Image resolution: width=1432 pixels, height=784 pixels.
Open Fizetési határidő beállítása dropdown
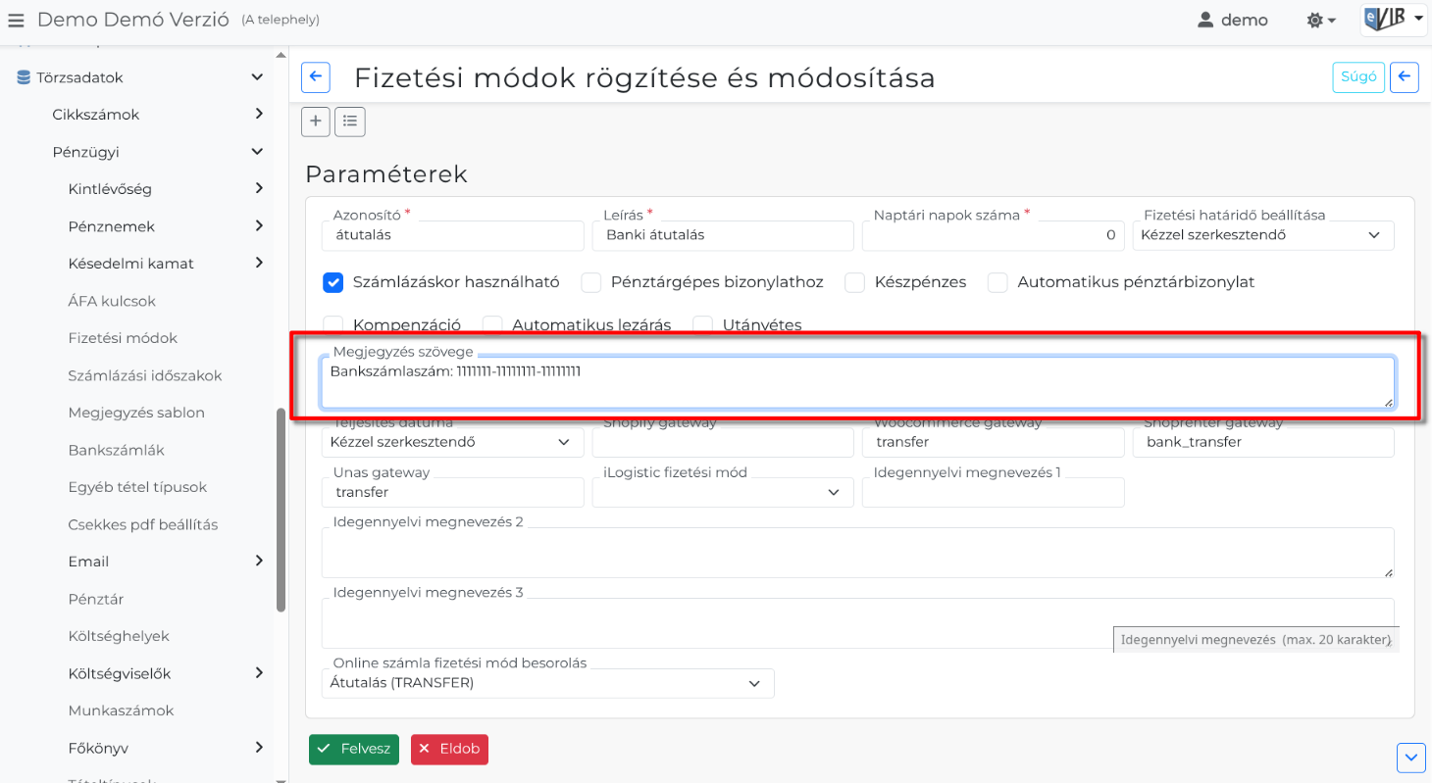pos(1262,235)
